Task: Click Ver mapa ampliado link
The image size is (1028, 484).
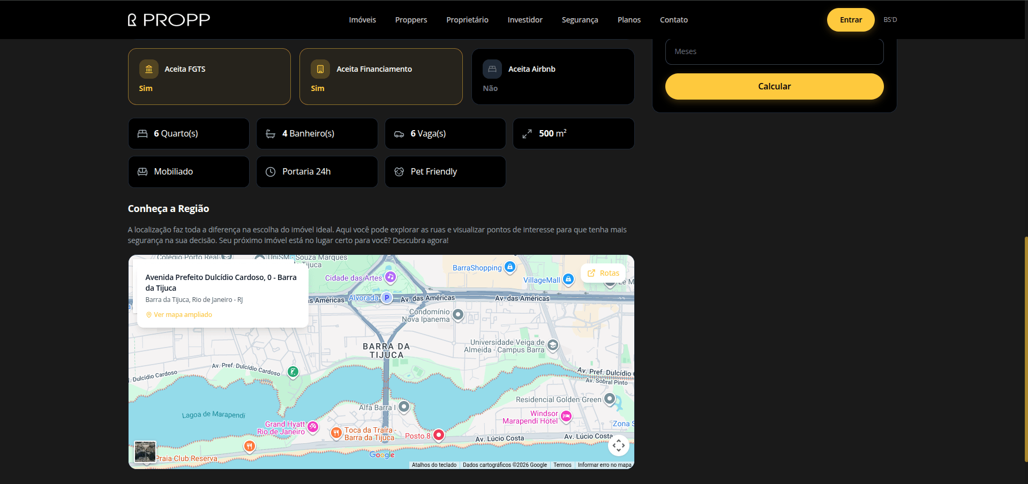Action: tap(179, 315)
